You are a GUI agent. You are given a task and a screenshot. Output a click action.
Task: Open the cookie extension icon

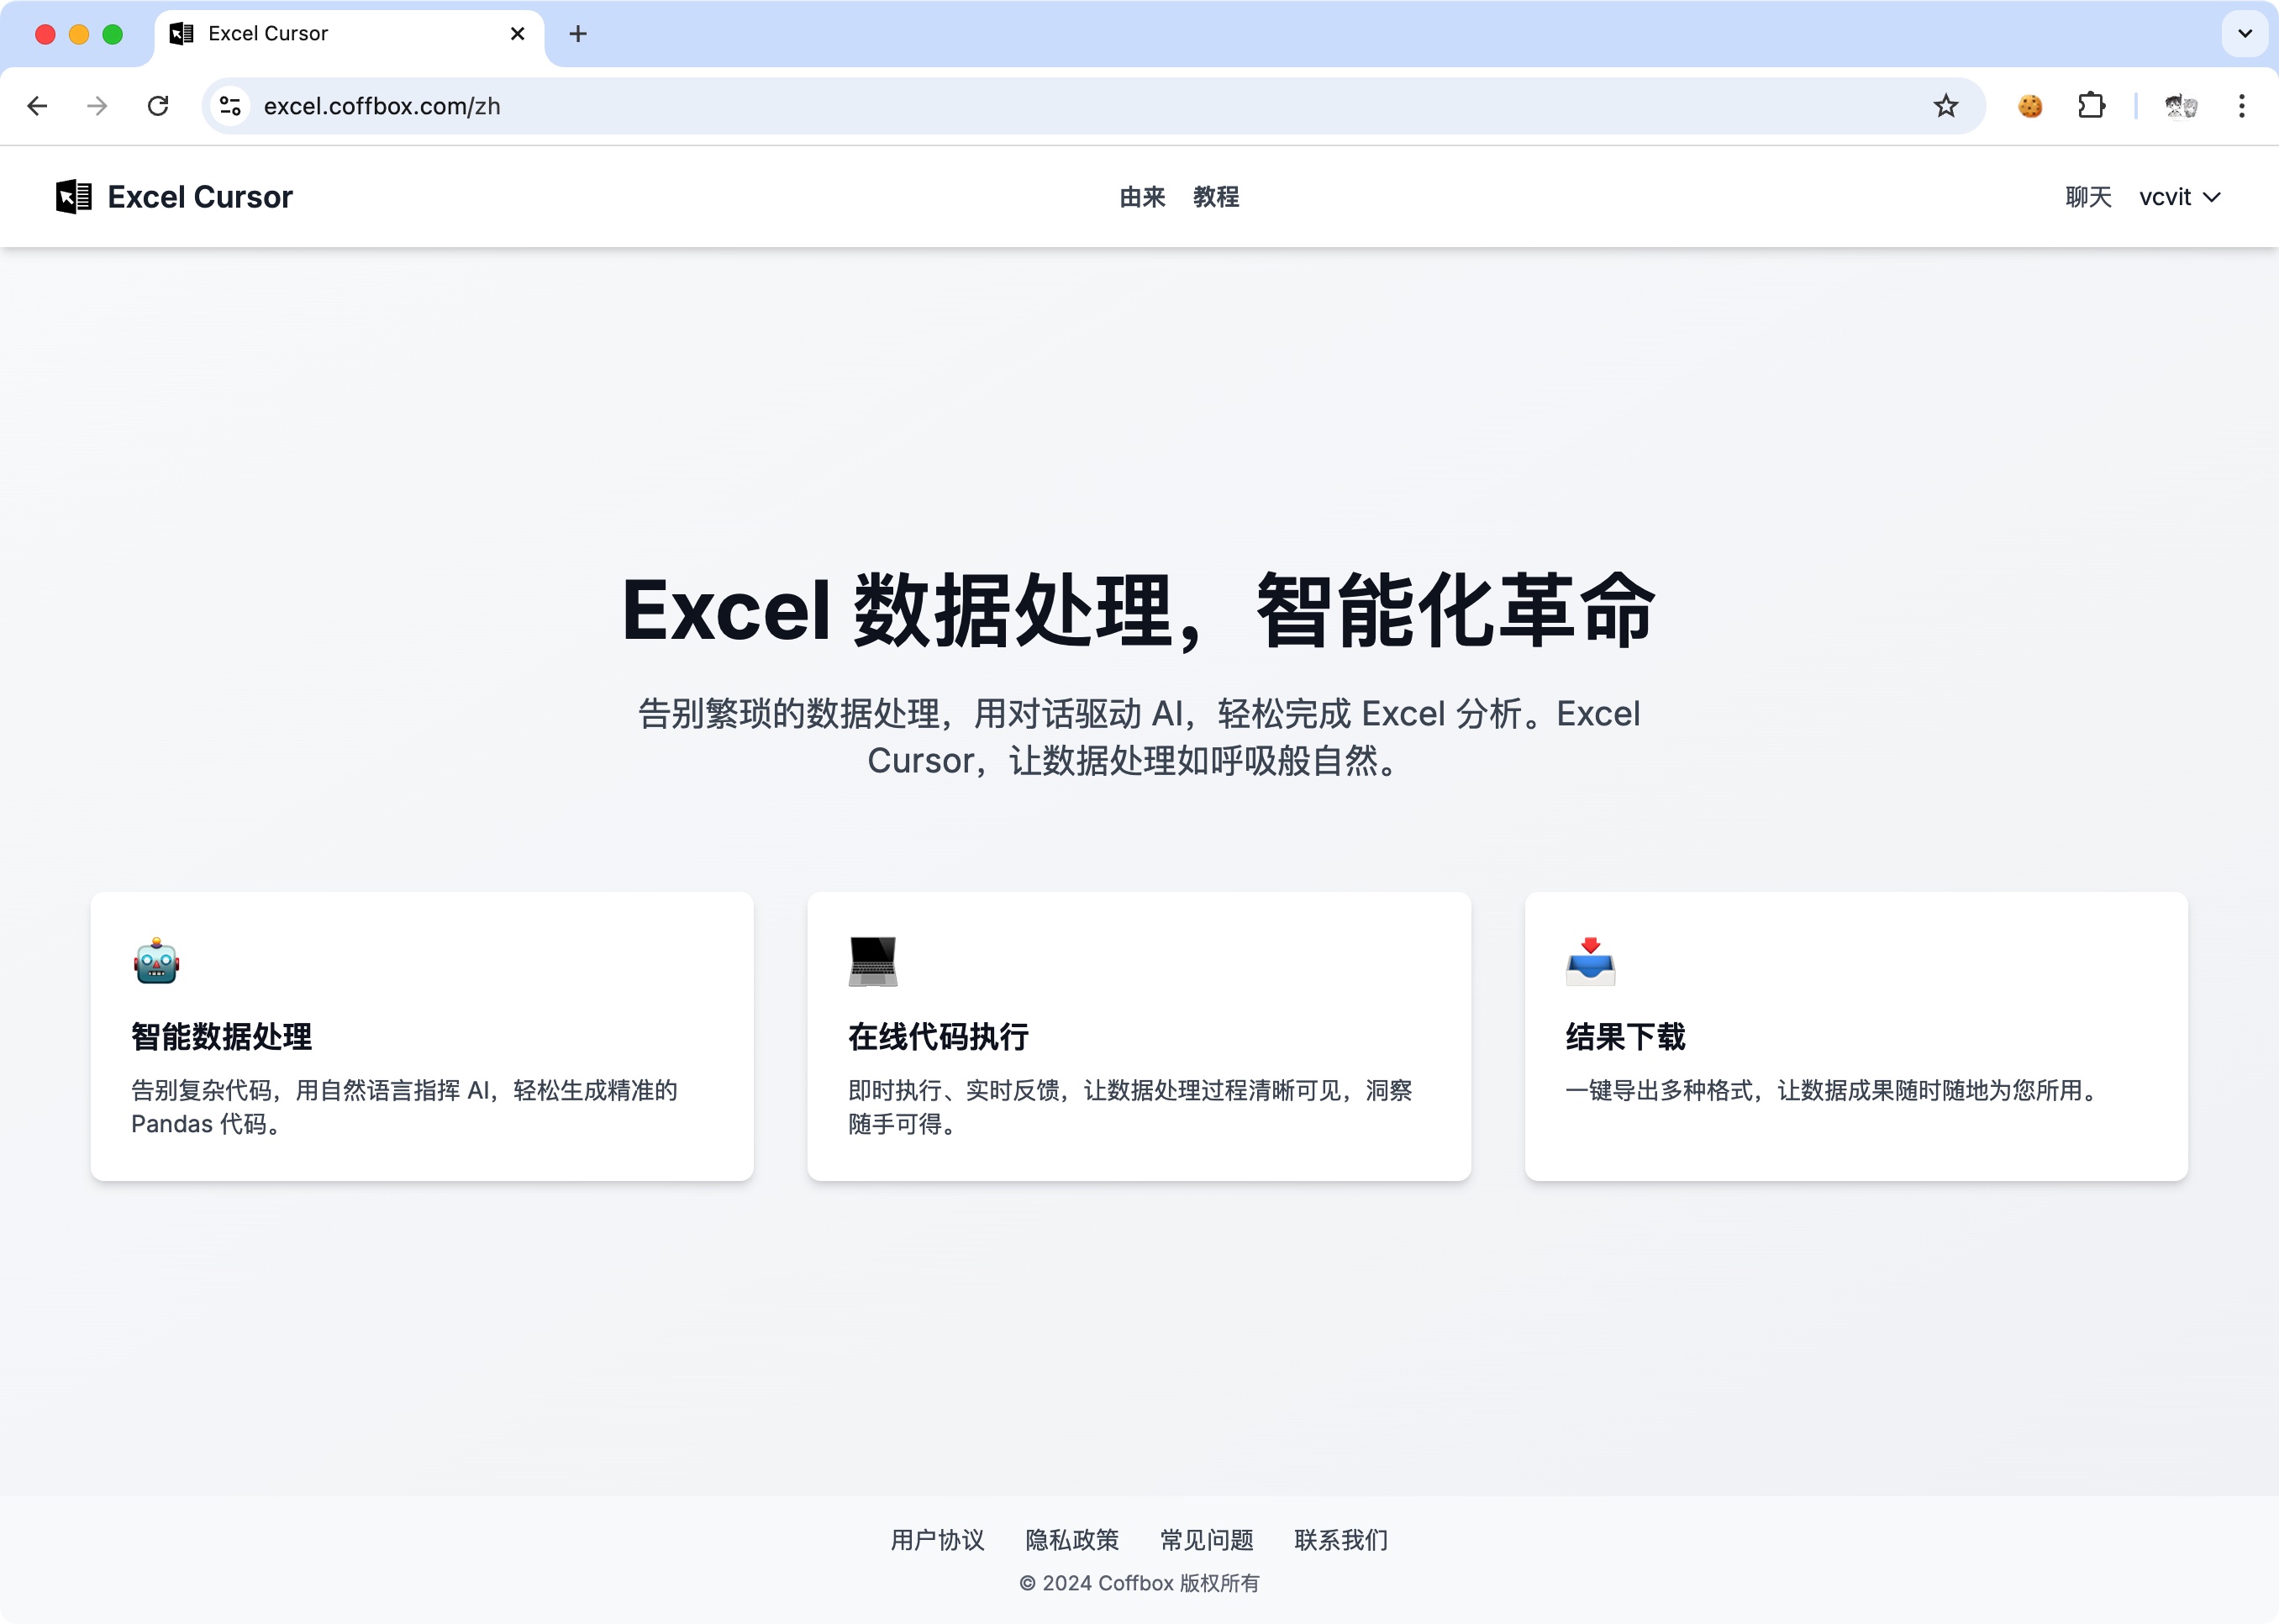click(x=2029, y=106)
